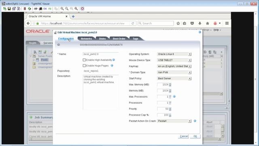Open the Operating System dropdown
The height and width of the screenshot is (146, 259).
[x=174, y=54]
